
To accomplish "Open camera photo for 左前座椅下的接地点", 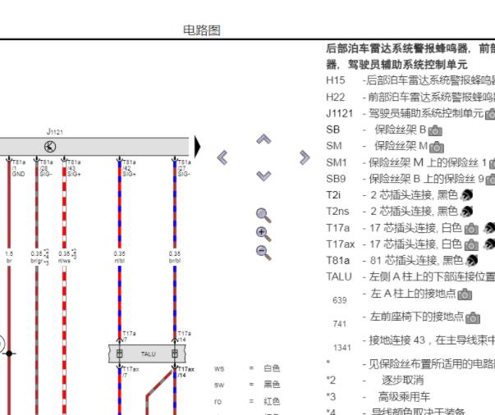I will click(473, 318).
